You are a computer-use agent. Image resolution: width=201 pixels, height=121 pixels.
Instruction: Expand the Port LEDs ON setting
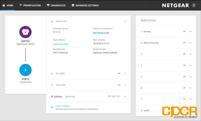pos(125,74)
